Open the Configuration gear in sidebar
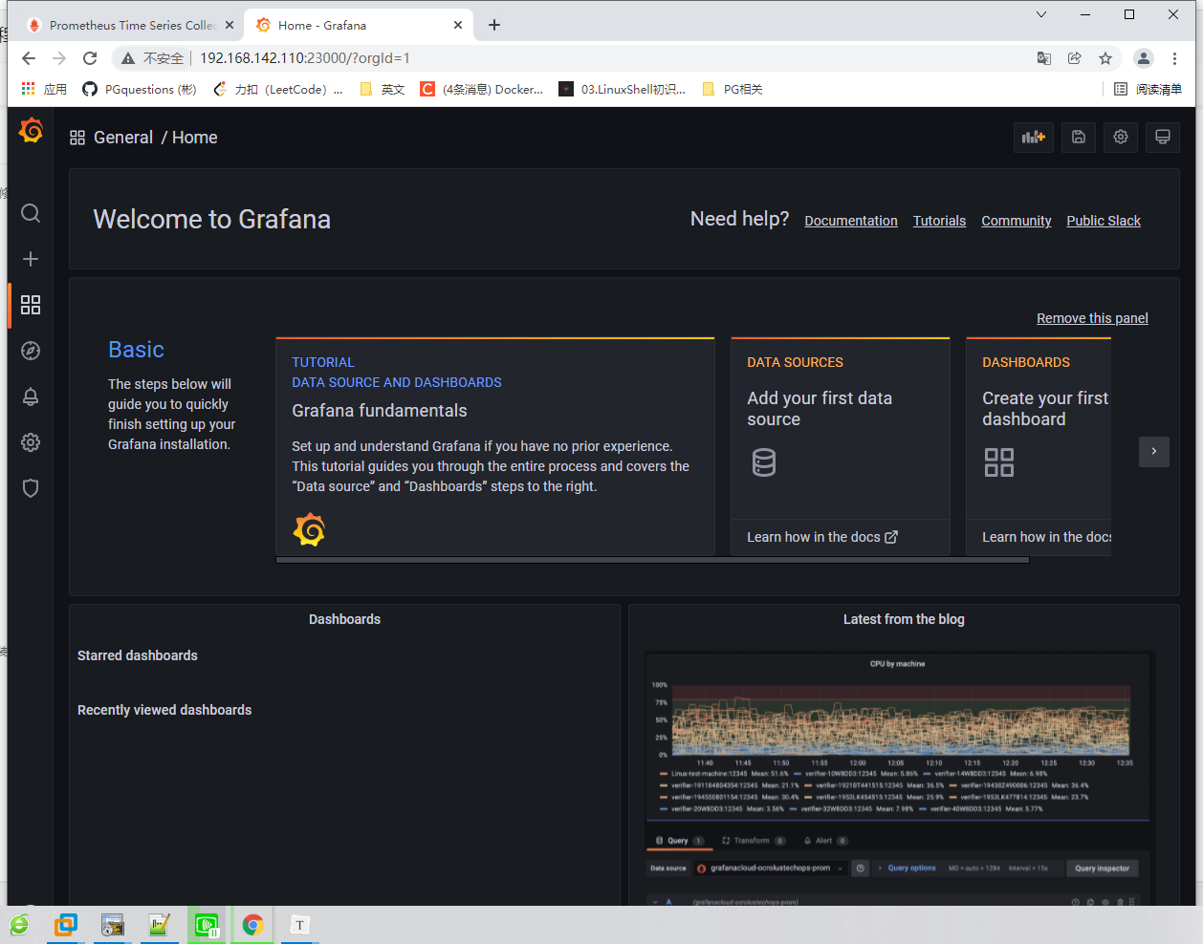 click(x=31, y=442)
